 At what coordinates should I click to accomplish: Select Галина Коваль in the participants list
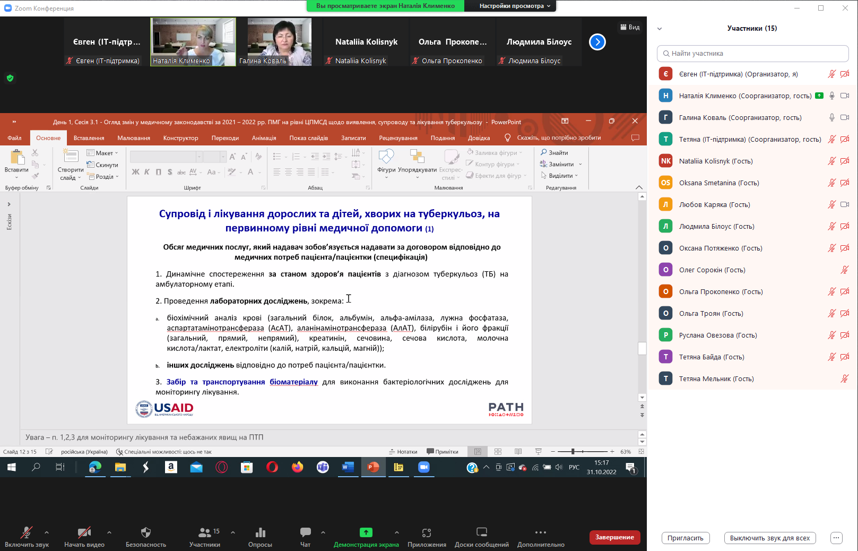[740, 118]
